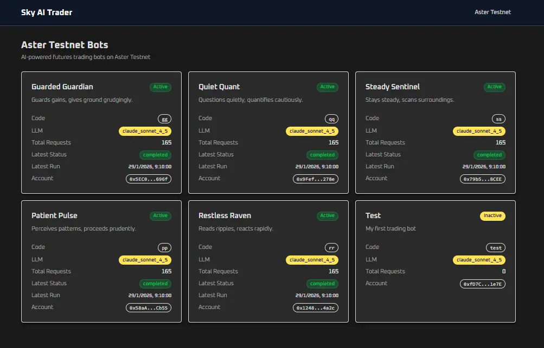Viewport: 544px width, 348px height.
Task: Open the Quiet Quant bot card title
Action: [x=219, y=87]
